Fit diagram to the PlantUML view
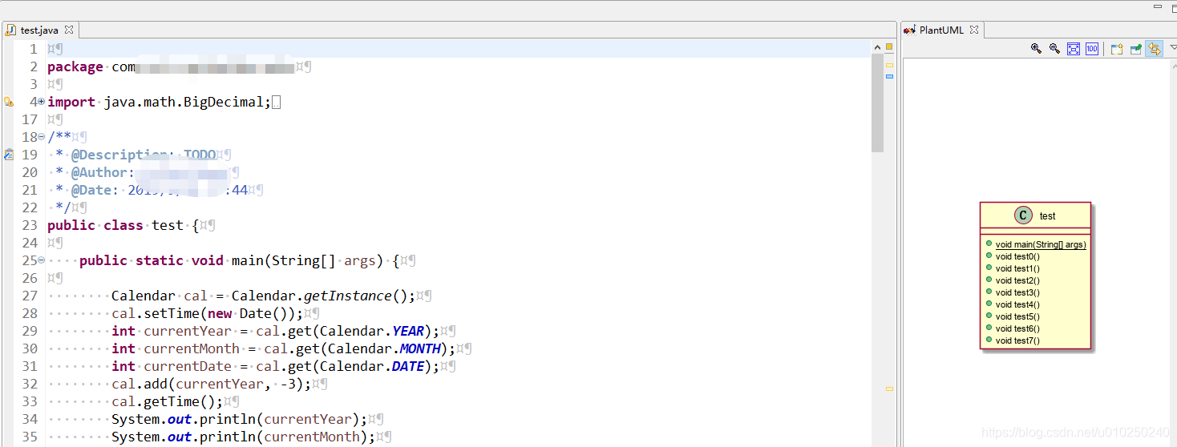The height and width of the screenshot is (447, 1177). click(1074, 49)
